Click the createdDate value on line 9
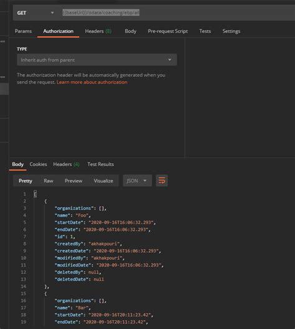 [x=126, y=251]
